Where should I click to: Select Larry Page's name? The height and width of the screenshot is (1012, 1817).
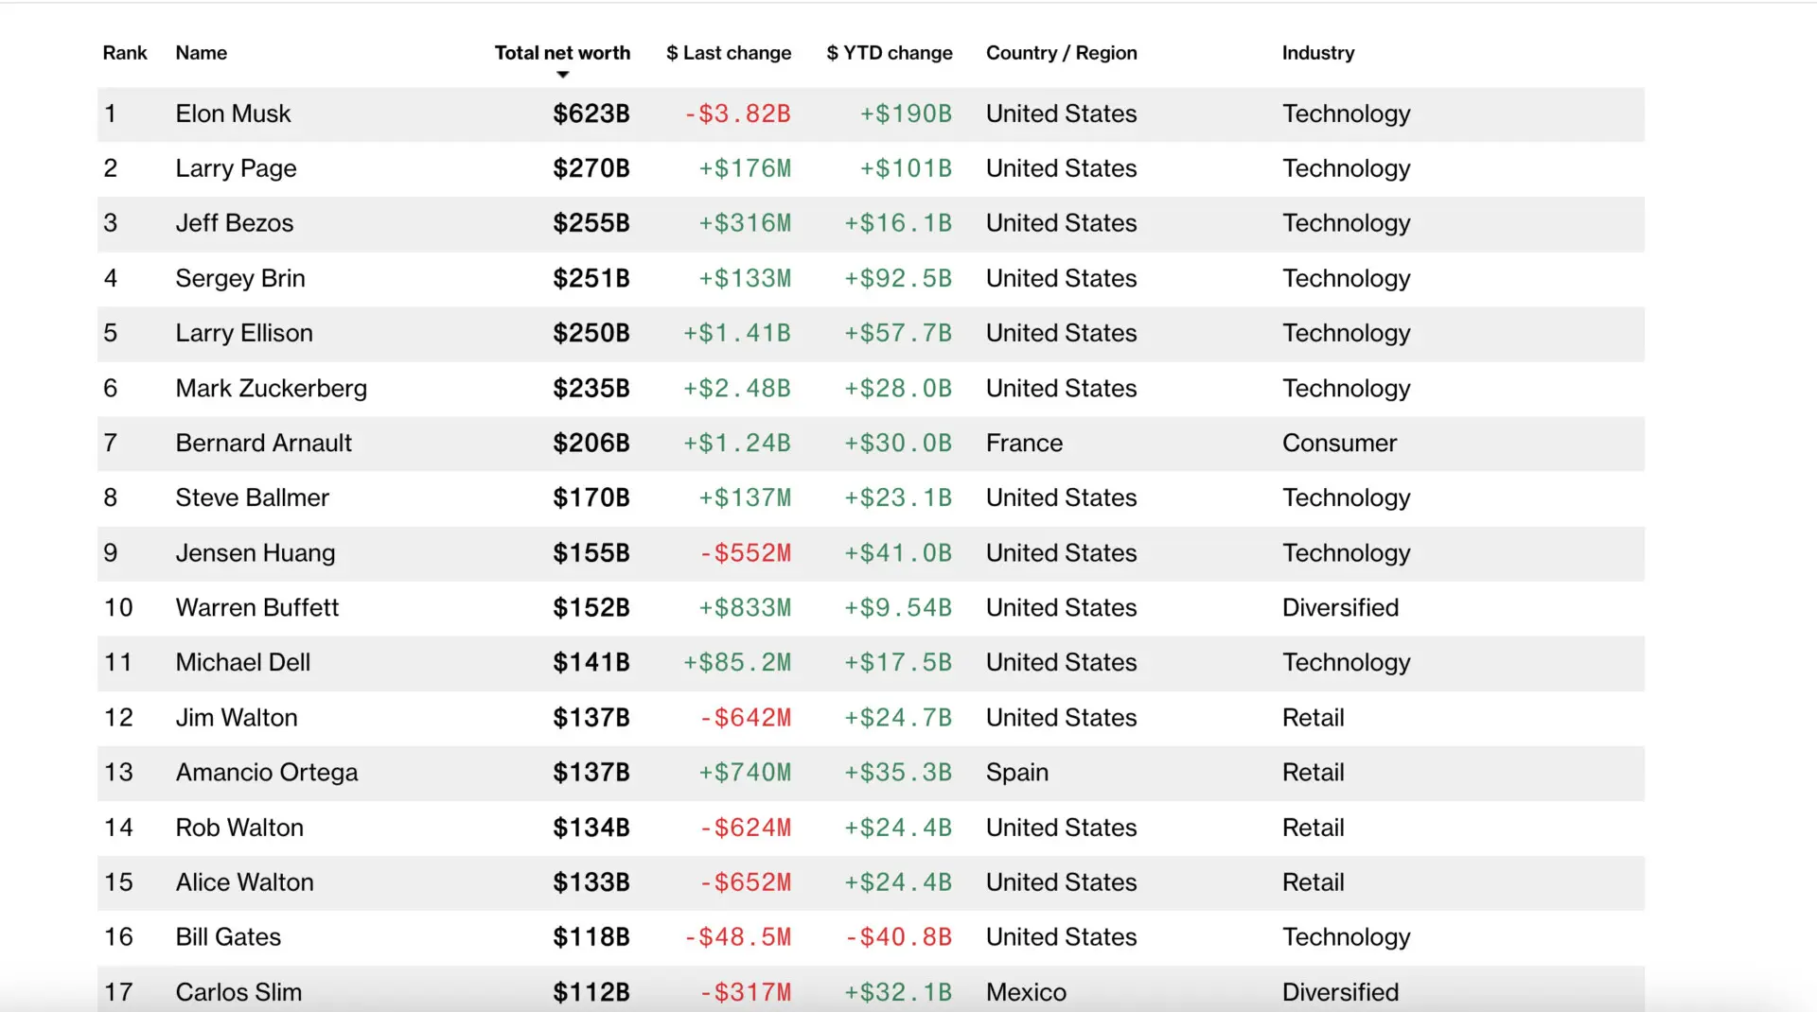click(236, 168)
